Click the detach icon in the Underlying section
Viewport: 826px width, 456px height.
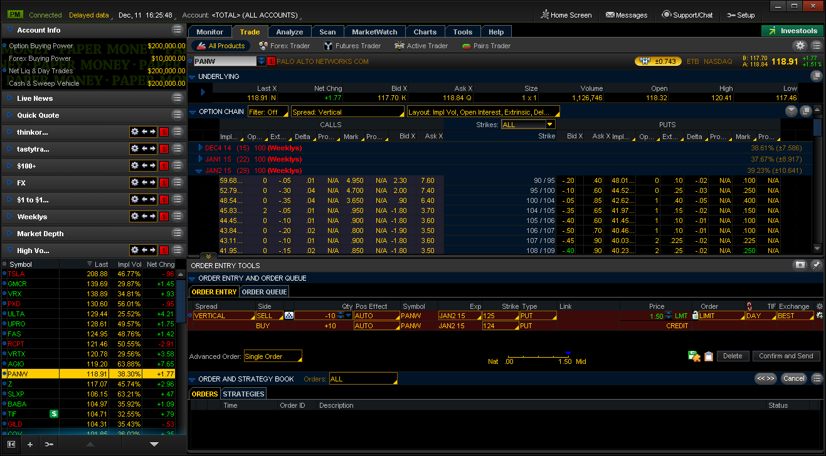(x=816, y=76)
